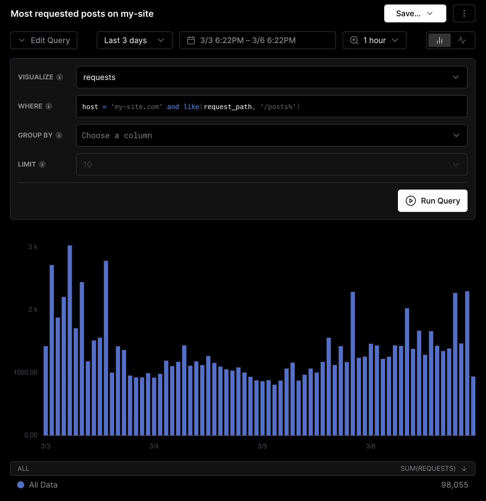Click the 3/3 6:22PM – 3/6 6:22PM date range
The image size is (486, 501).
248,40
